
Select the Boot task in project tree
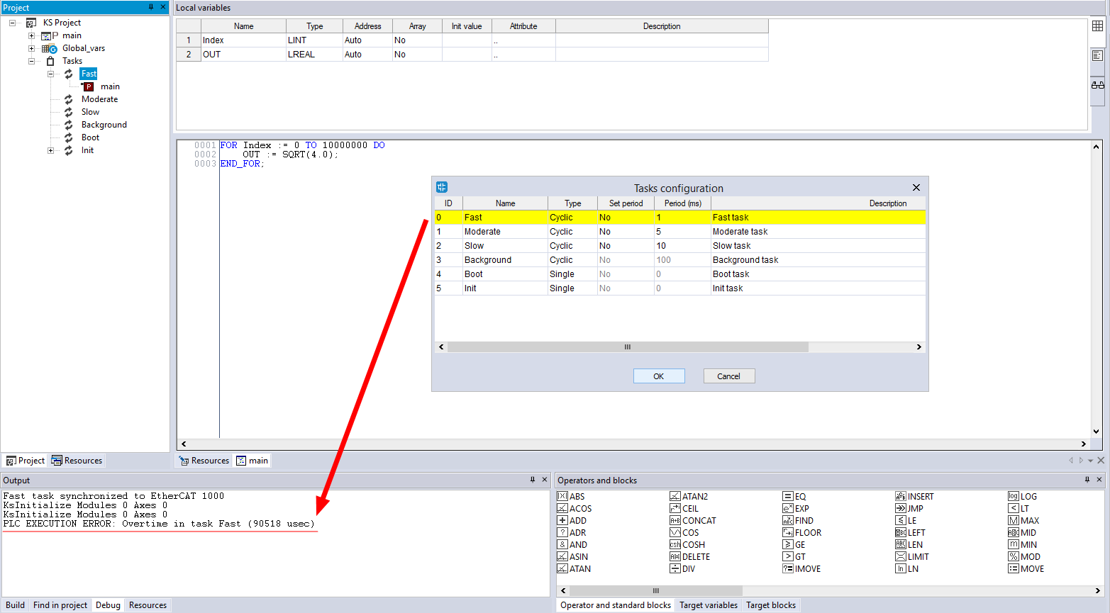click(x=90, y=137)
